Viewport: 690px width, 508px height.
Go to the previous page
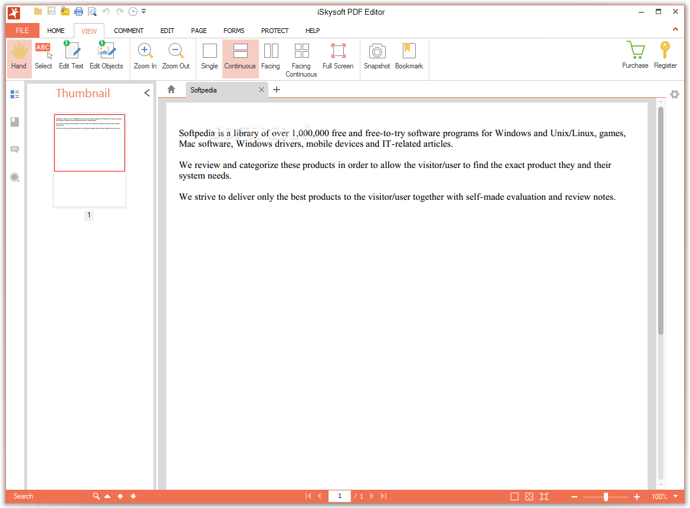point(320,496)
